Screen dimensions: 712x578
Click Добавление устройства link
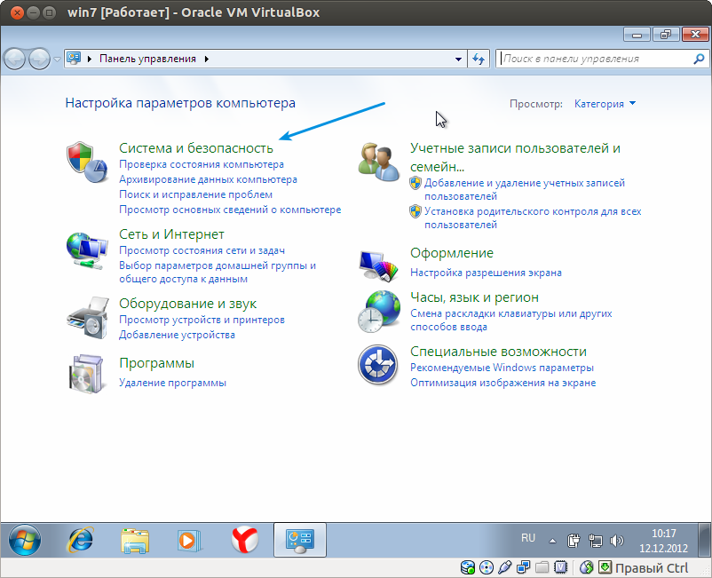point(177,335)
